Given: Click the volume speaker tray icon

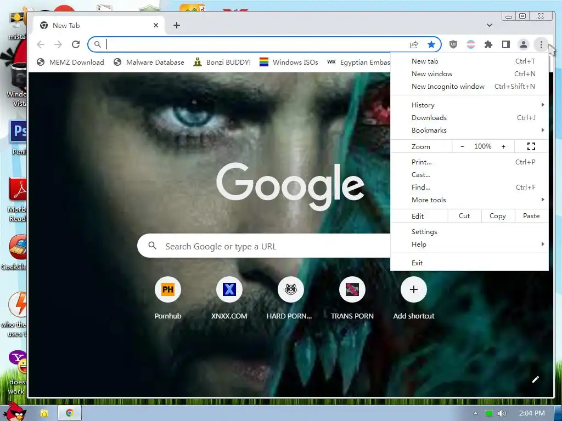Looking at the screenshot, I should pyautogui.click(x=502, y=413).
